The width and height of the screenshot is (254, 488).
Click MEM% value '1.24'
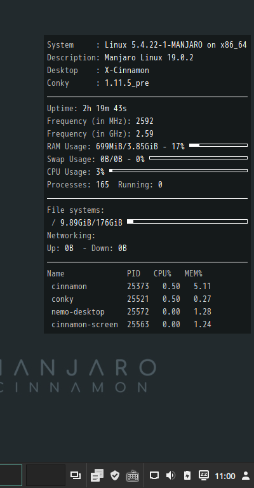203,325
